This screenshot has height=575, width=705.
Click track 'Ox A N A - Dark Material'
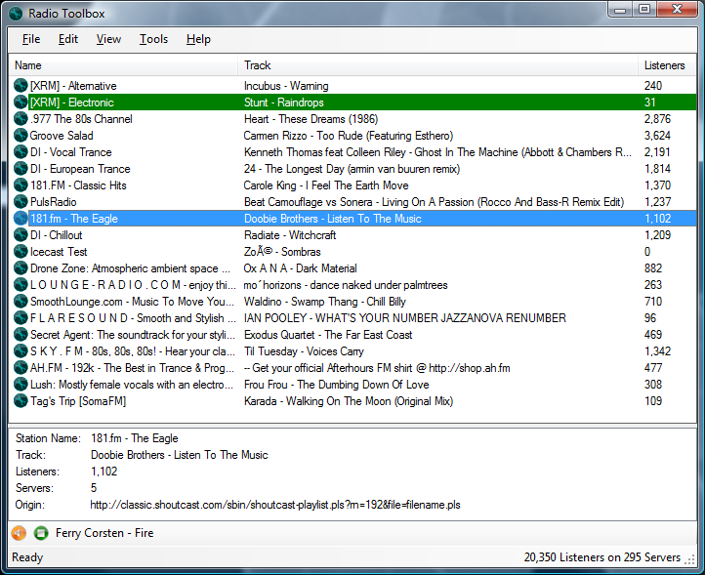pos(301,268)
